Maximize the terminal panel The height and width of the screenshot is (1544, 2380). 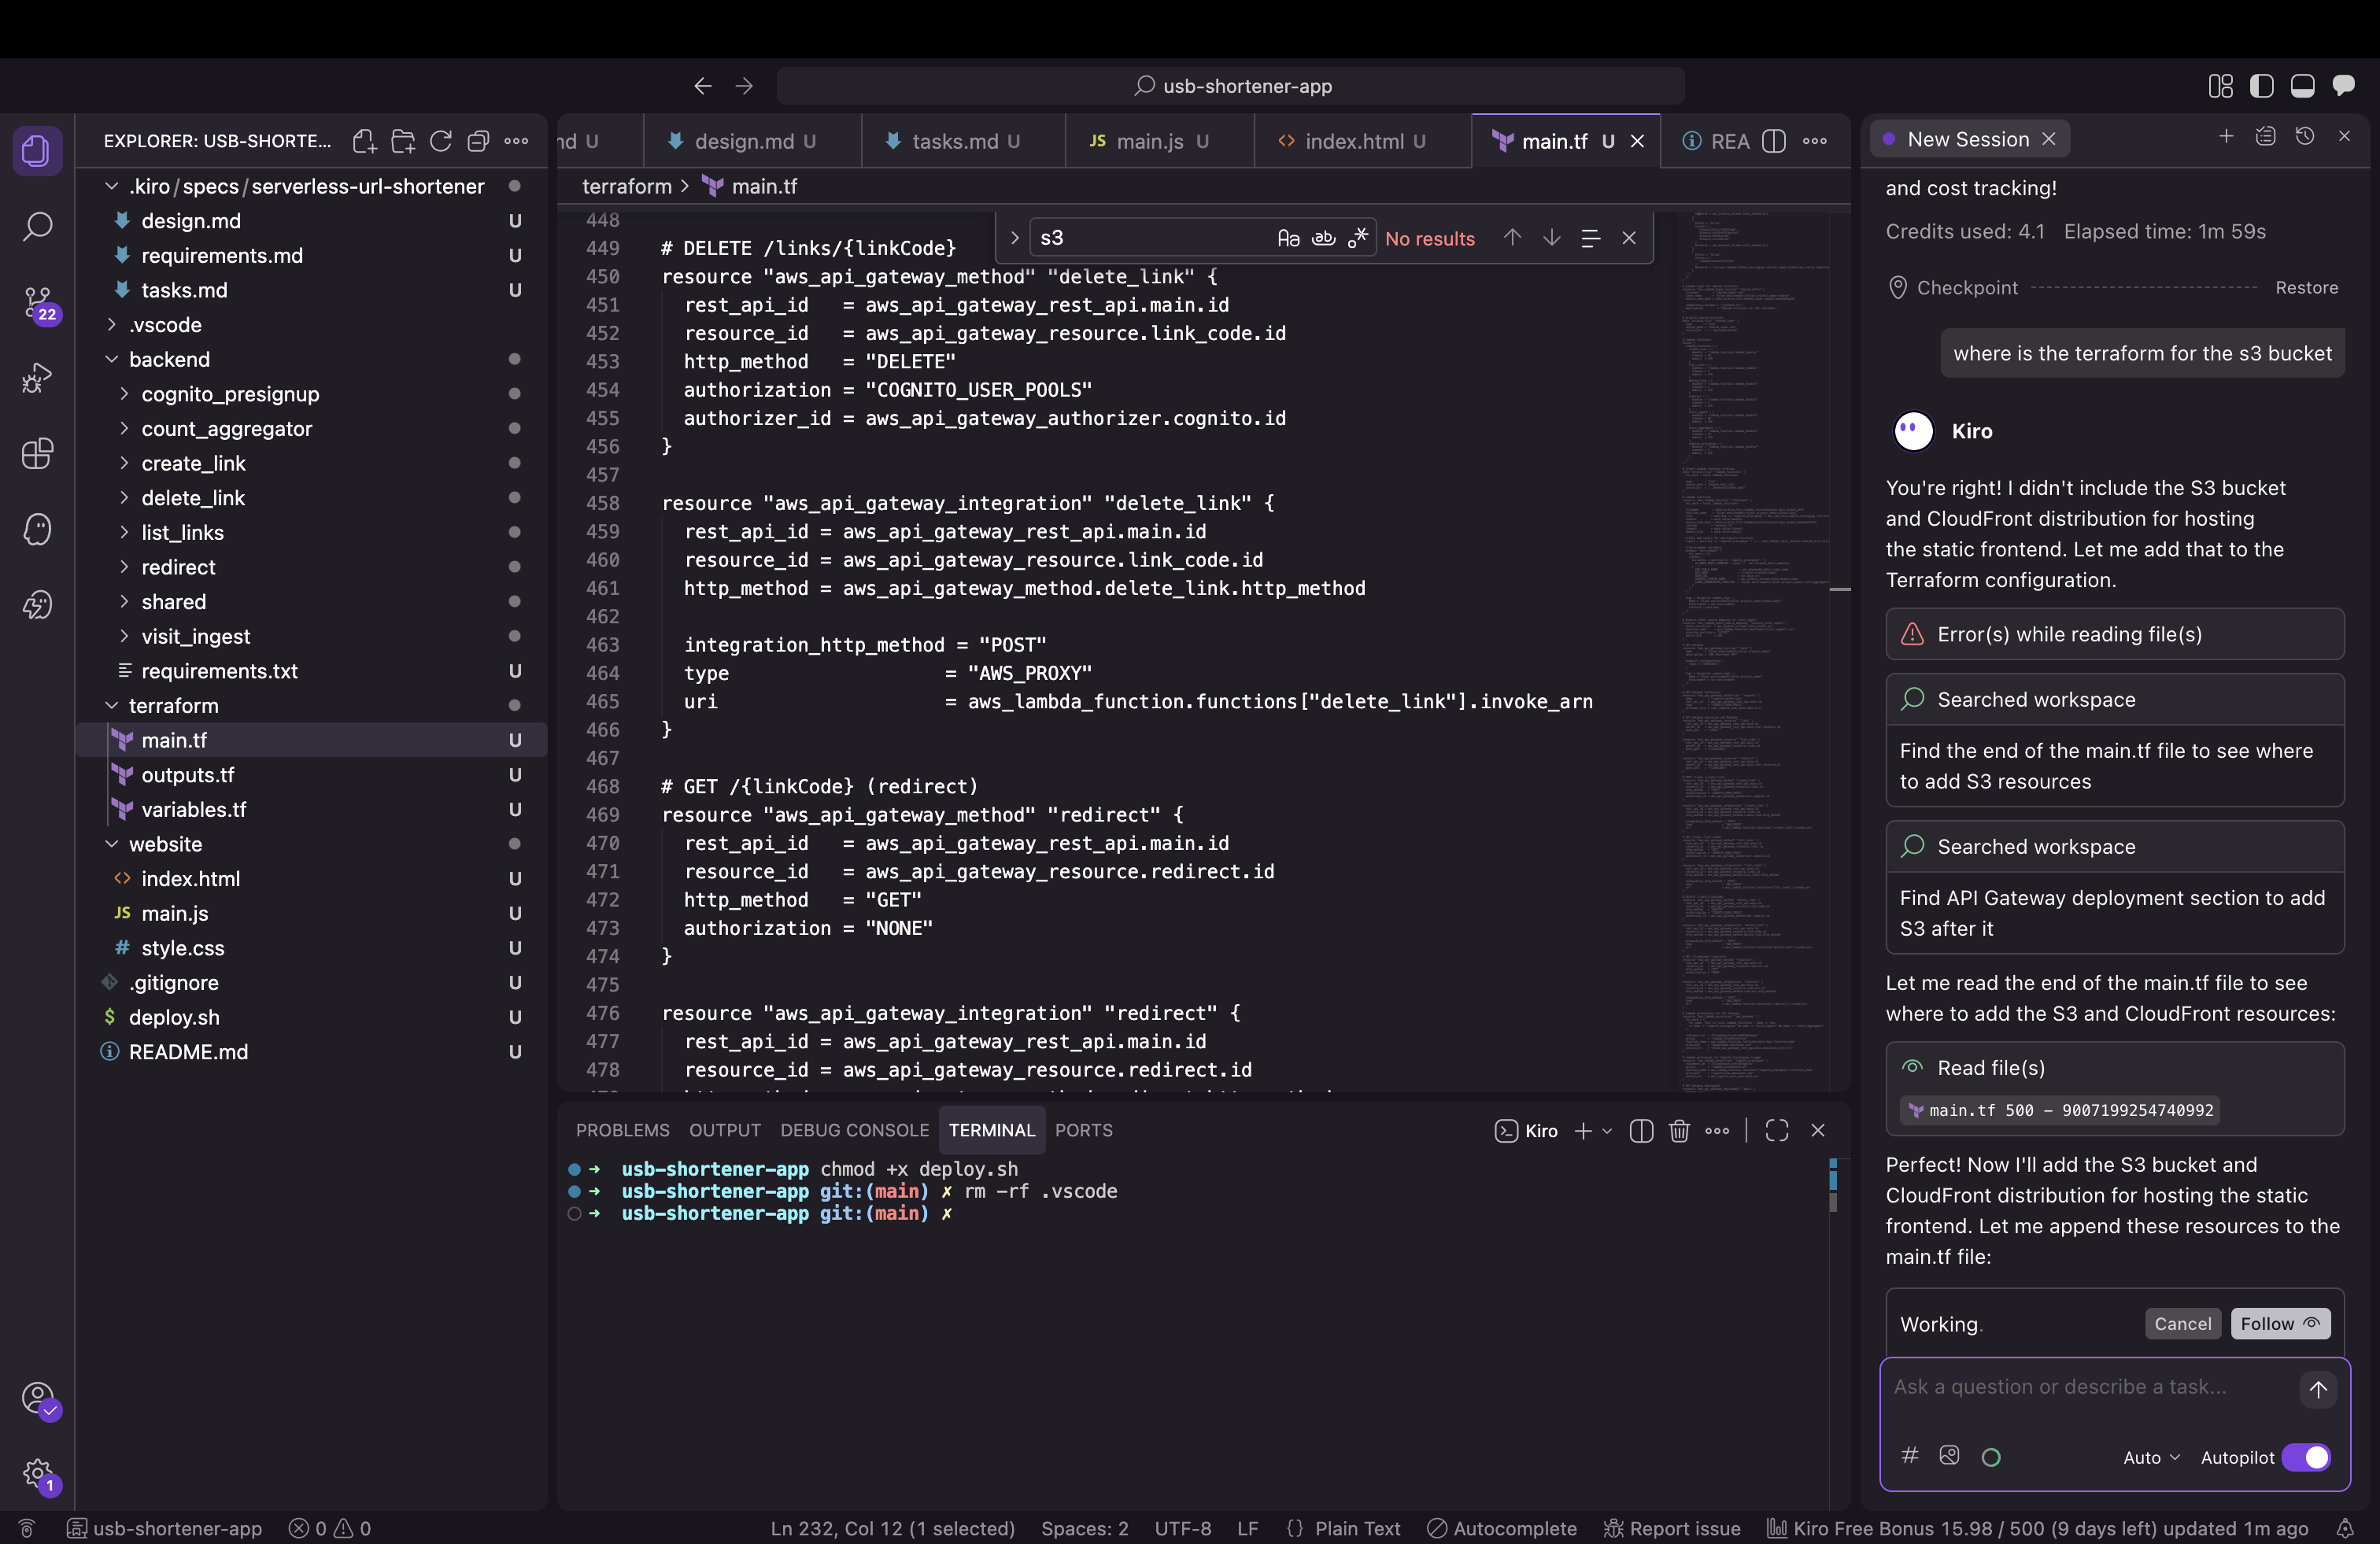point(1777,1131)
